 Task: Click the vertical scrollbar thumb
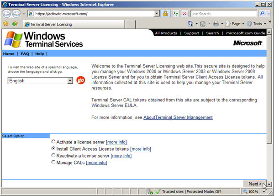269,89
